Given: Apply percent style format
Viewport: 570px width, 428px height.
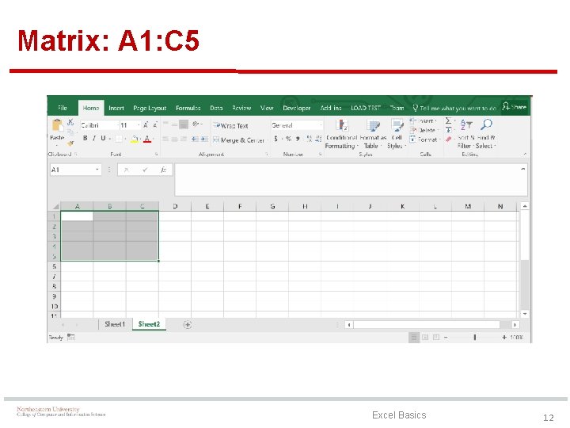Looking at the screenshot, I should coord(288,139).
